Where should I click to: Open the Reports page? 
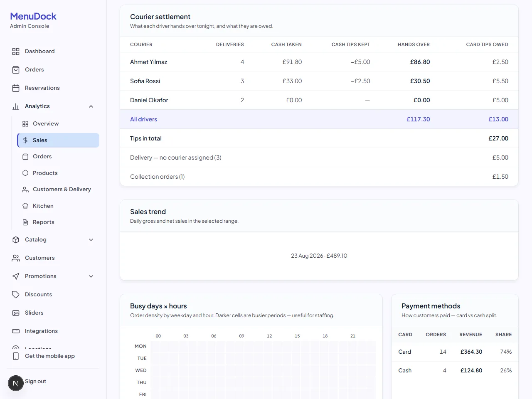[x=58, y=222]
